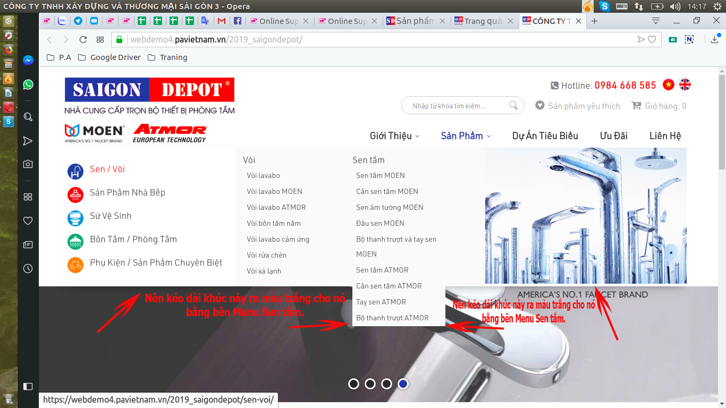This screenshot has height=408, width=726.
Task: Add page to bookmarks heart in address bar
Action: (x=652, y=39)
